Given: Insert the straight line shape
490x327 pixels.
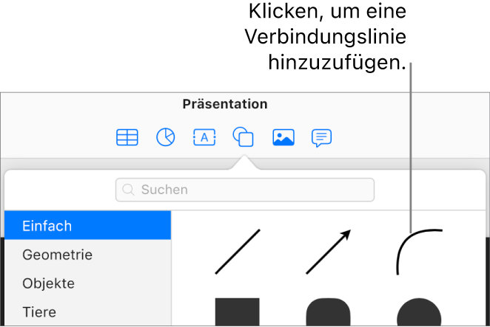Looking at the screenshot, I should coord(238,252).
